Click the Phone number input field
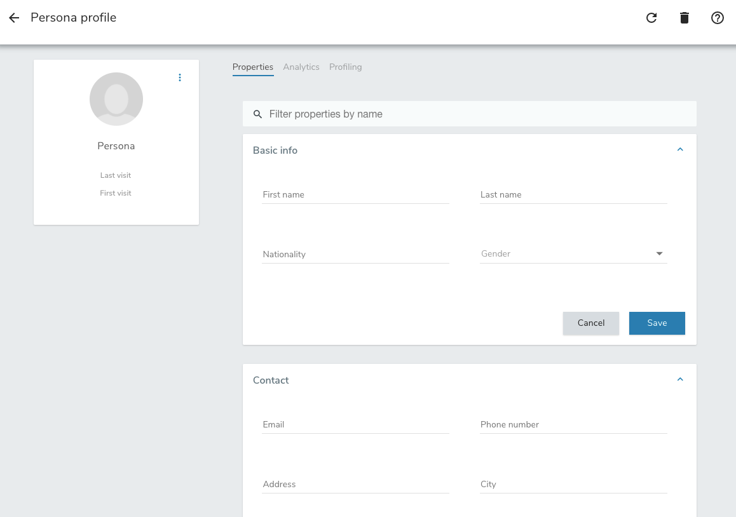Viewport: 736px width, 517px height. pos(573,425)
